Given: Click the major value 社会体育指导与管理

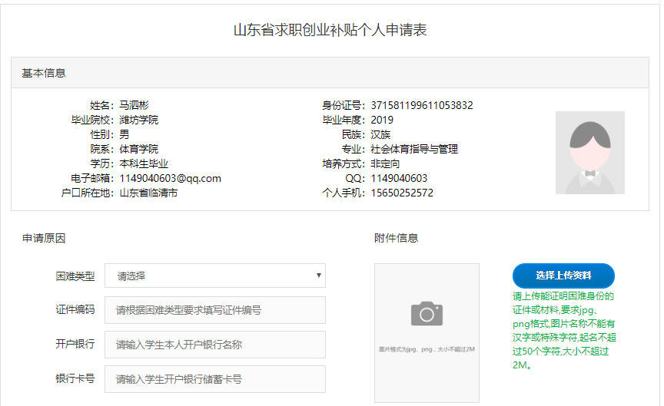Looking at the screenshot, I should 414,150.
